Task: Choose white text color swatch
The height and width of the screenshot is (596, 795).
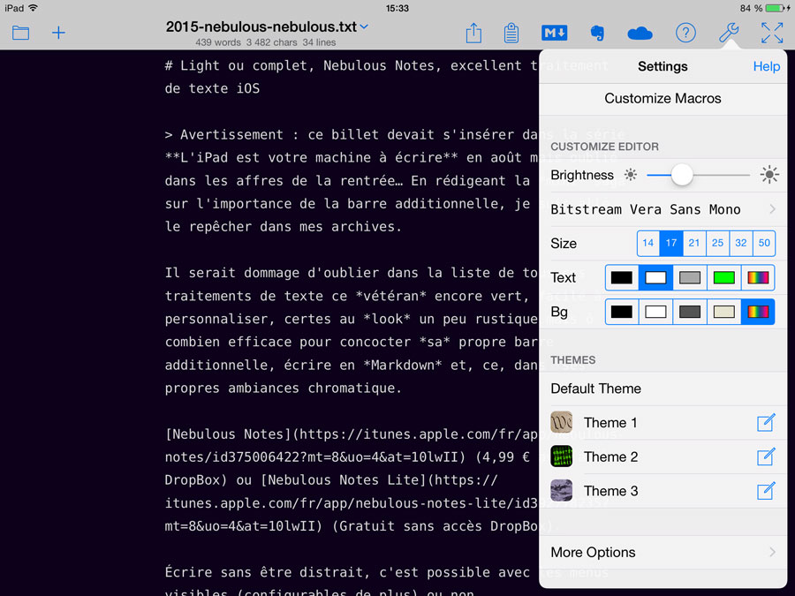Action: coord(655,278)
